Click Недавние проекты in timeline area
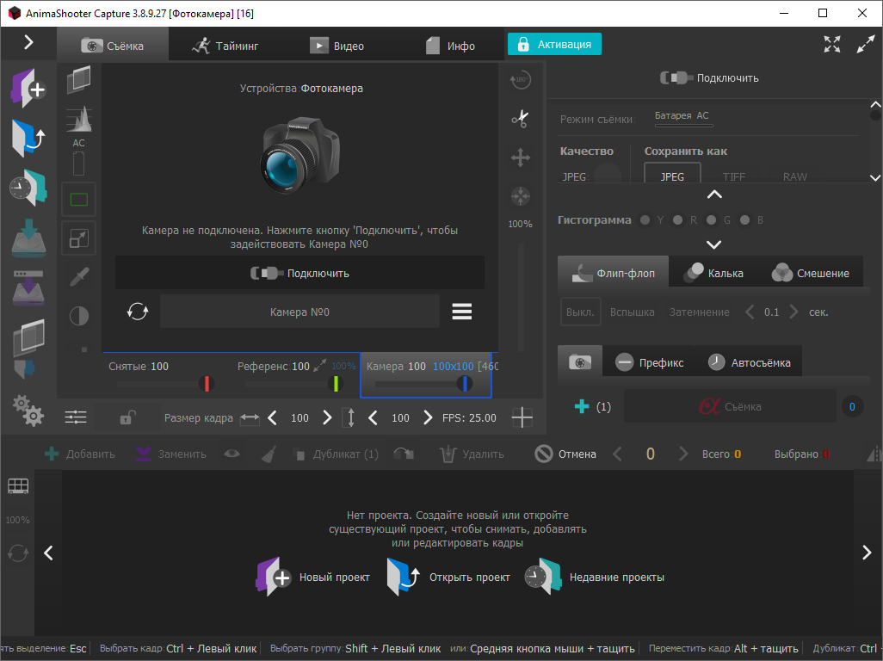 pyautogui.click(x=594, y=578)
